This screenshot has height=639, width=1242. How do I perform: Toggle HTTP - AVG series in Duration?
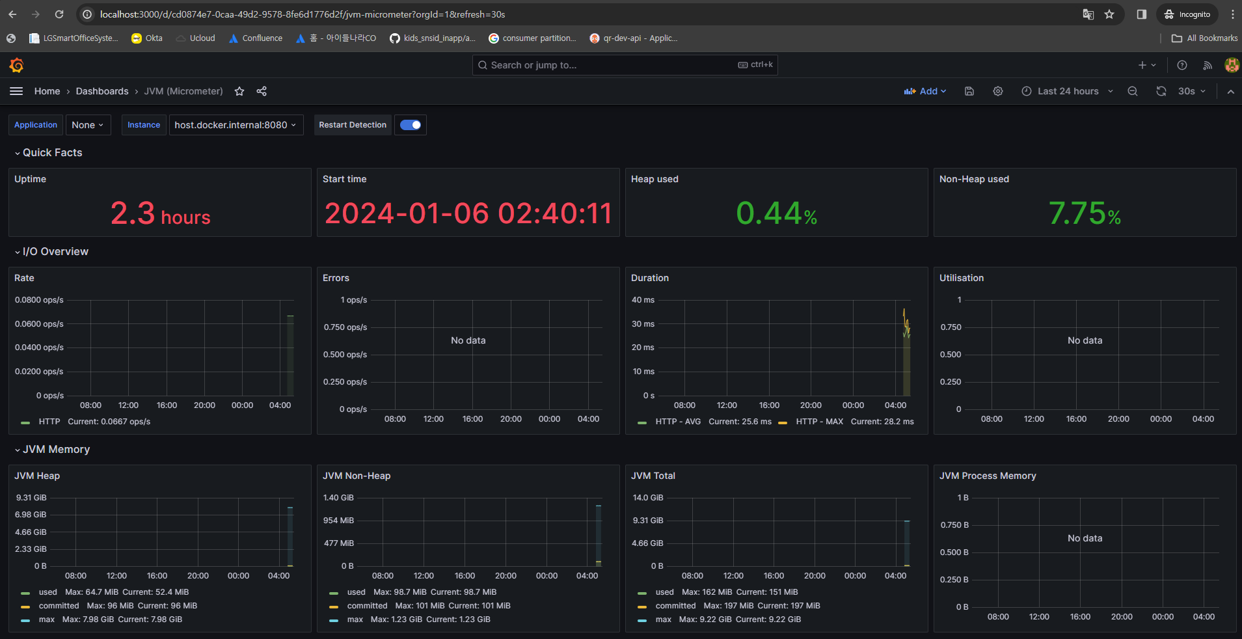(678, 422)
